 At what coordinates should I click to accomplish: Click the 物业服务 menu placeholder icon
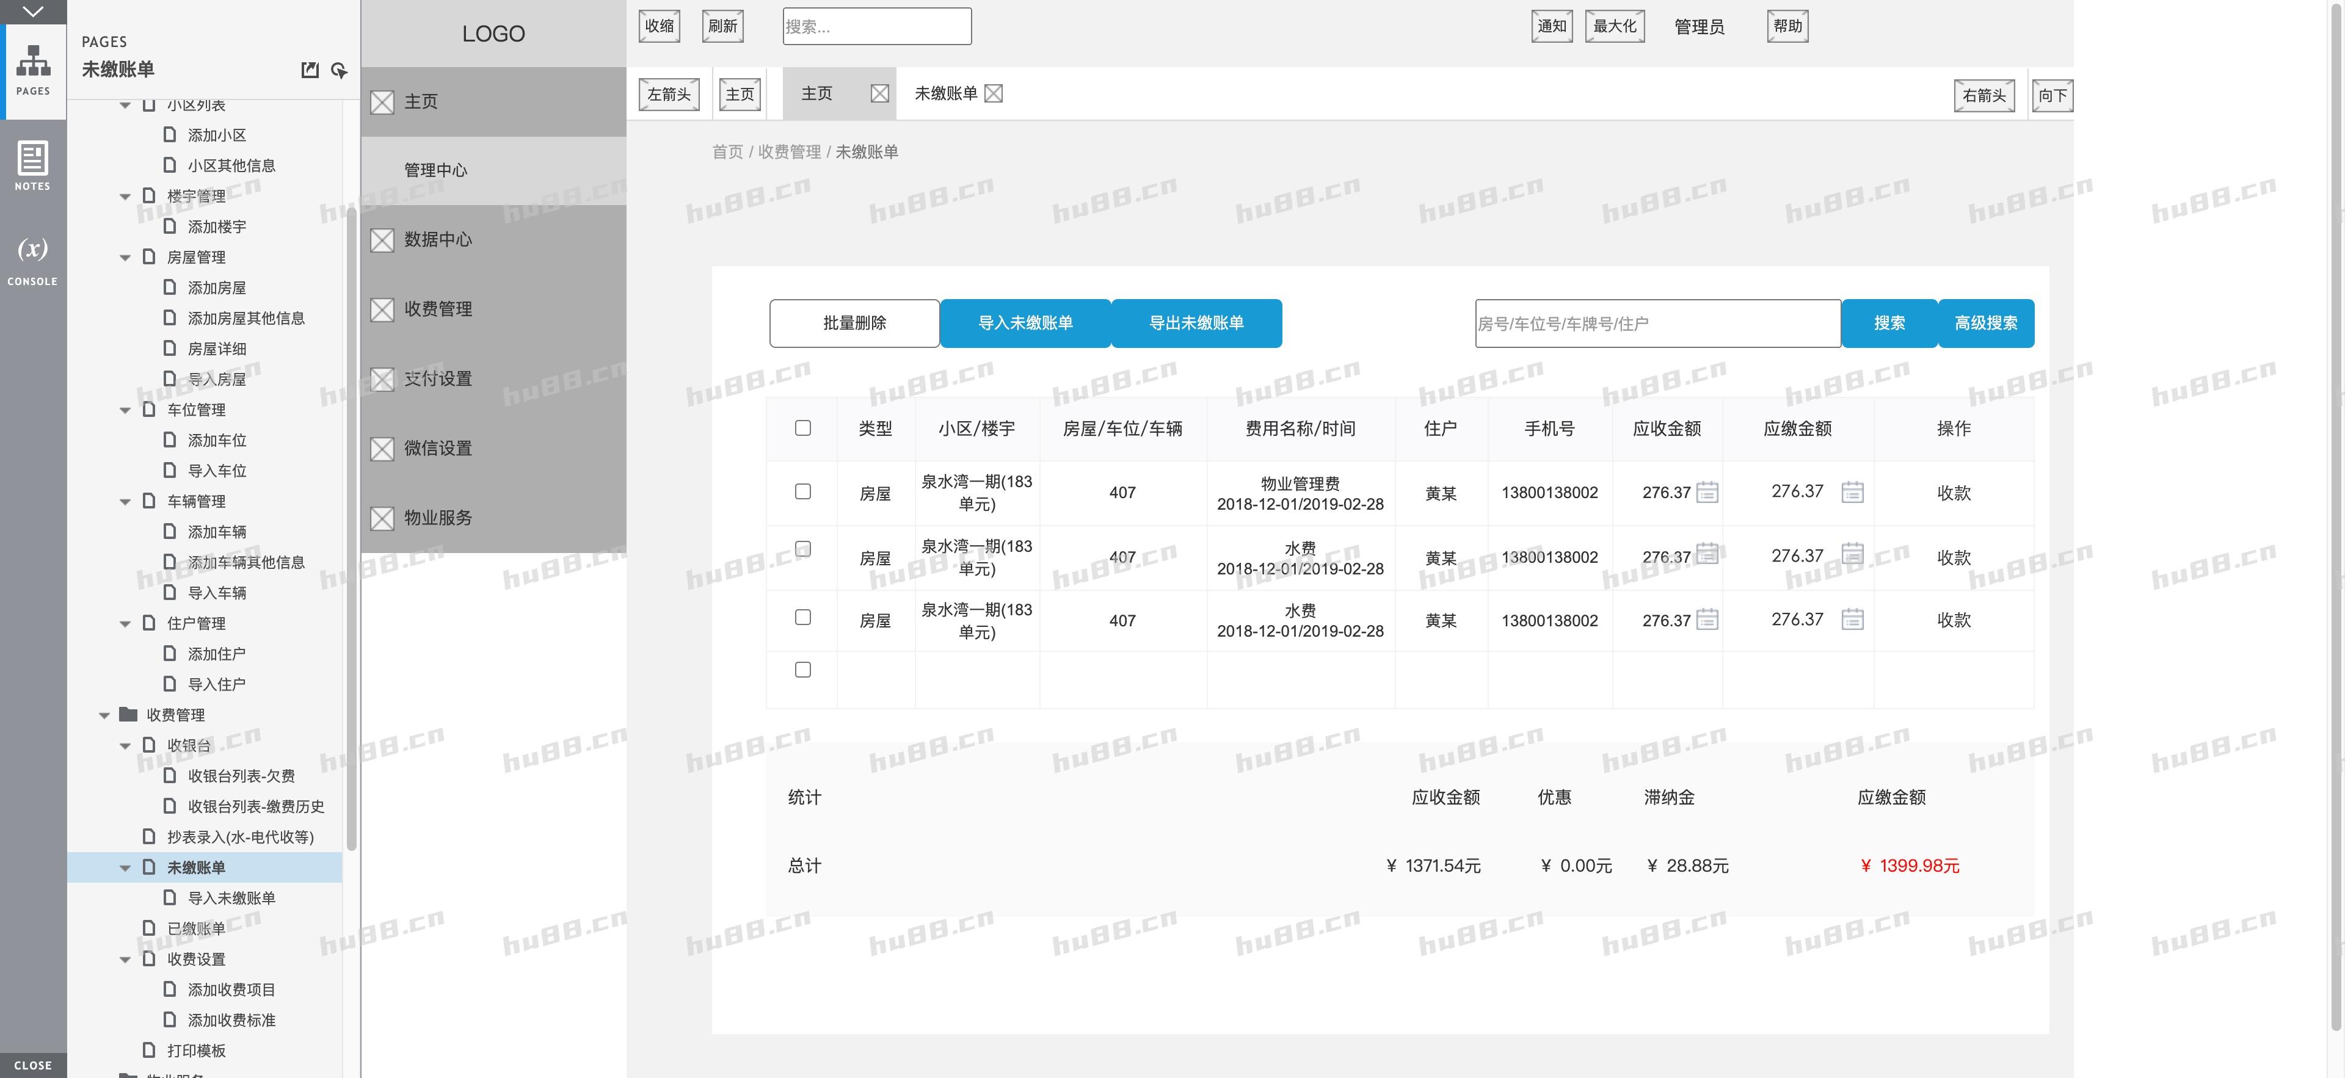pos(382,518)
